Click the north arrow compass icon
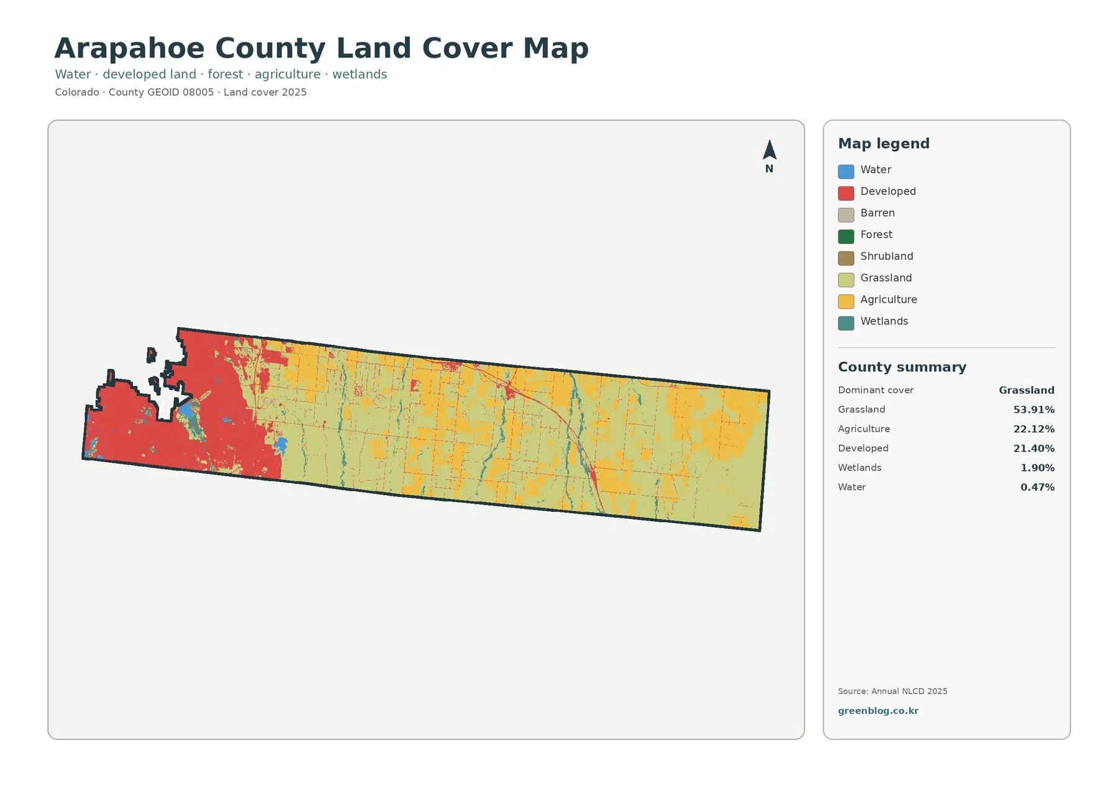Image resolution: width=1118 pixels, height=791 pixels. (x=770, y=156)
